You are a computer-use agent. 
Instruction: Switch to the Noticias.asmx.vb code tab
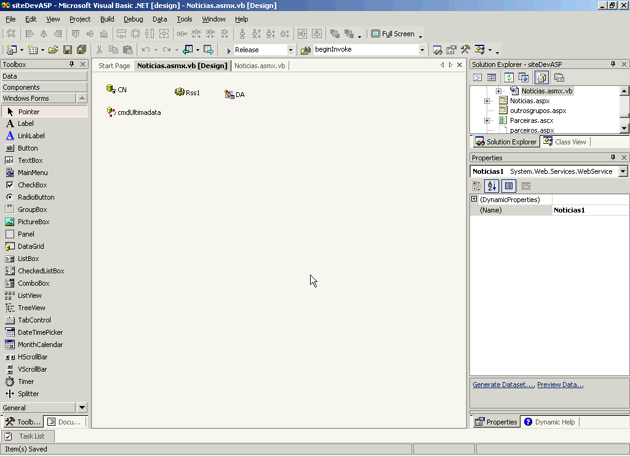point(260,66)
